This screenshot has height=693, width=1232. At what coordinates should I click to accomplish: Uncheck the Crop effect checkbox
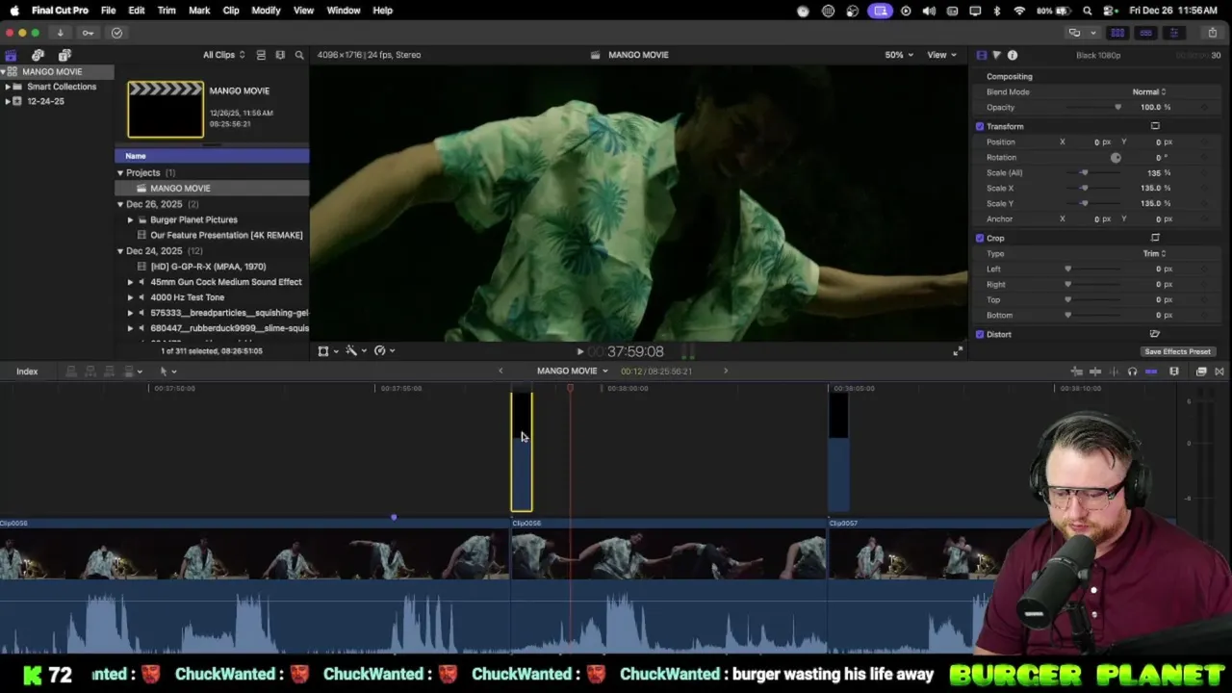point(980,238)
